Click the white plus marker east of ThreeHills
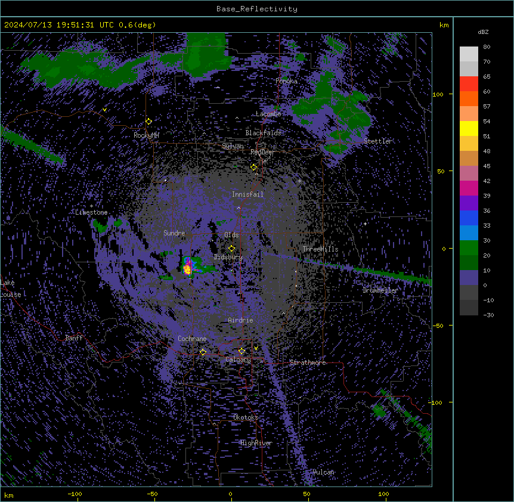 (x=365, y=224)
